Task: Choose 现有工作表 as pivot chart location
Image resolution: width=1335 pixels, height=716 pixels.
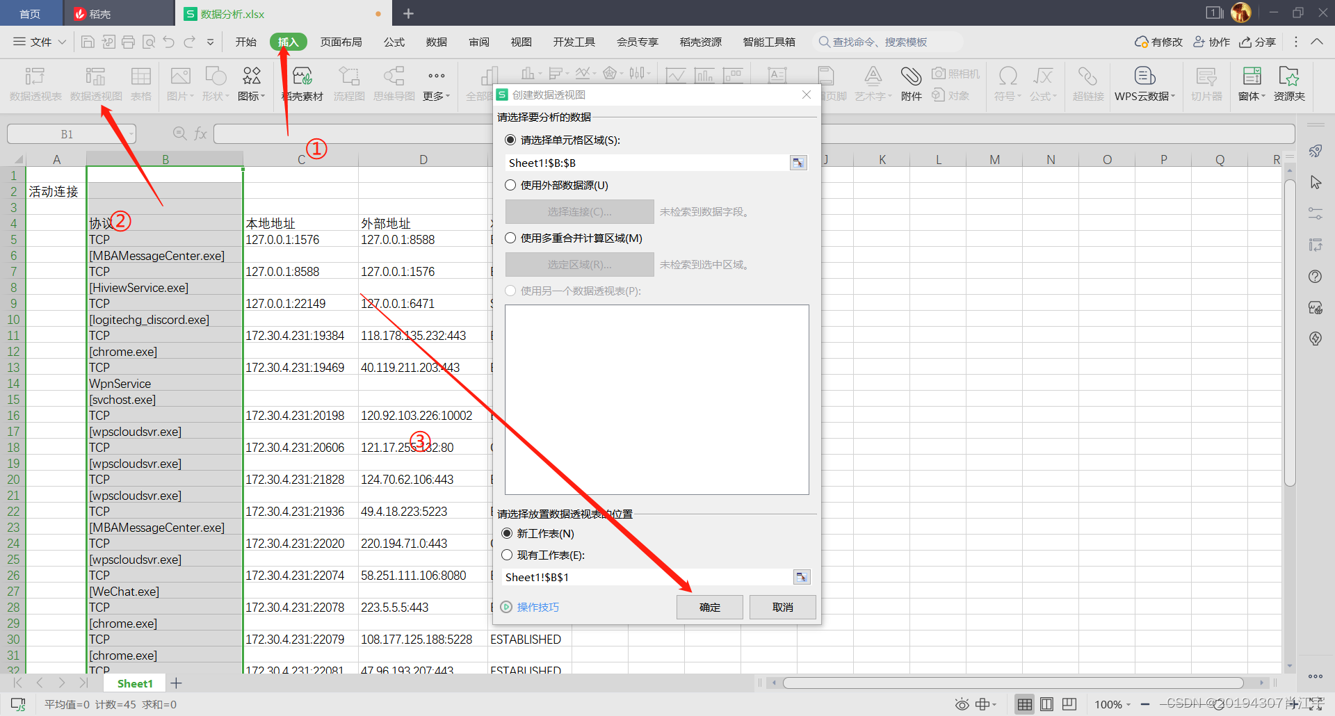Action: click(507, 555)
